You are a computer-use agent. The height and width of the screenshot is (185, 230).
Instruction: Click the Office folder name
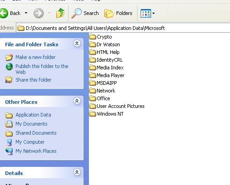tap(103, 98)
